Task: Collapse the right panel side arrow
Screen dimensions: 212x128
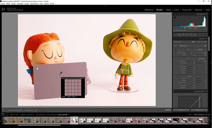Action: [x=211, y=62]
